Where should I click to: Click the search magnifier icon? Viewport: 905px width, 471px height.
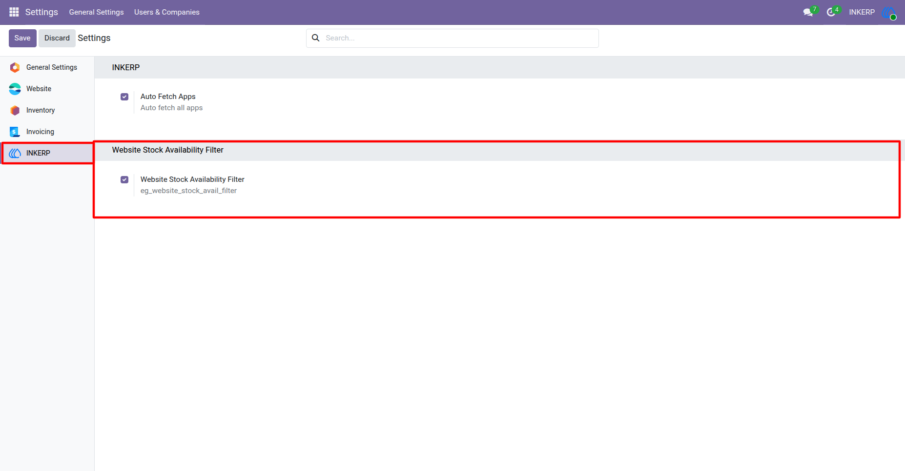[316, 38]
